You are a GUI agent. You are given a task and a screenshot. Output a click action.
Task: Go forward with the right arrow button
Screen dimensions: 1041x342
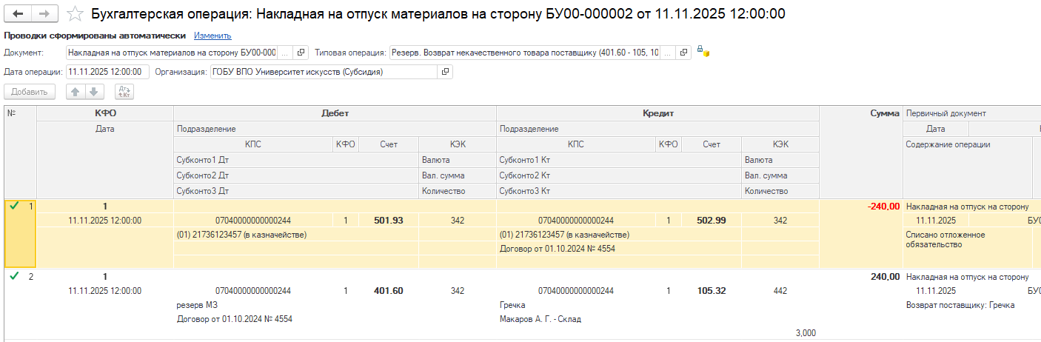(x=44, y=14)
